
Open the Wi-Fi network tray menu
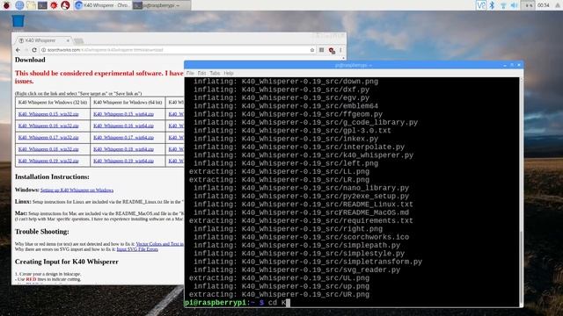tap(503, 5)
